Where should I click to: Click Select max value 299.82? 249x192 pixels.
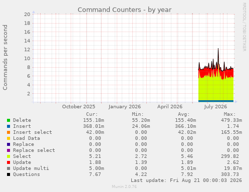coord(230,156)
